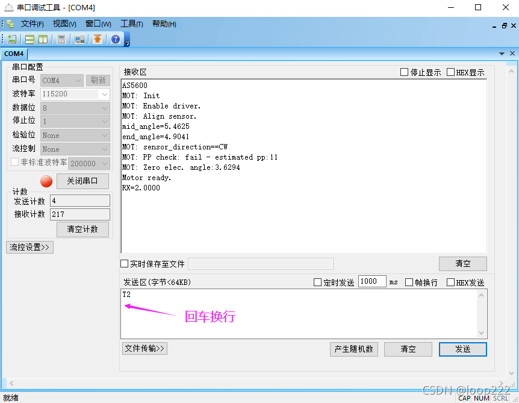Minimize the inner MDI child window

click(494, 26)
